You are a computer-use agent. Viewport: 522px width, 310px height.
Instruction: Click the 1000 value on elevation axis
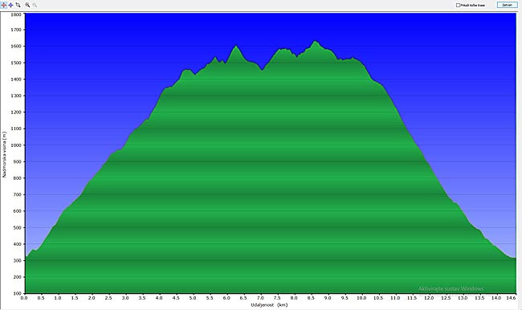click(16, 145)
